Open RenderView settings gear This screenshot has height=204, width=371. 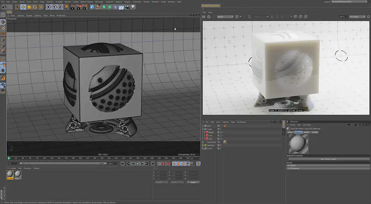pos(368,17)
